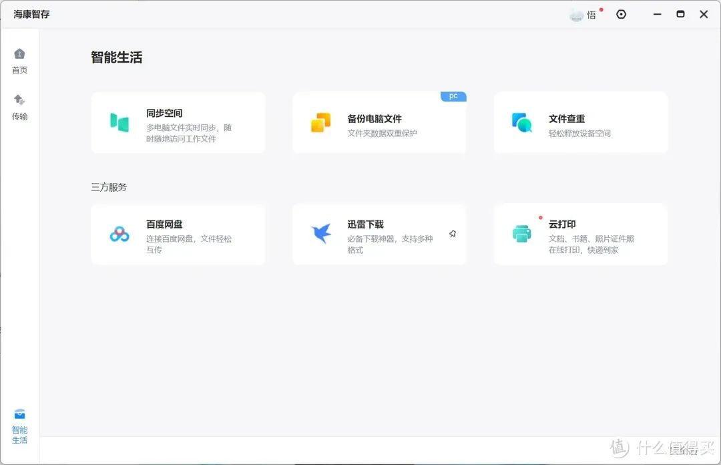Open 迅雷下载 card title
Image resolution: width=721 pixels, height=465 pixels.
coord(366,224)
